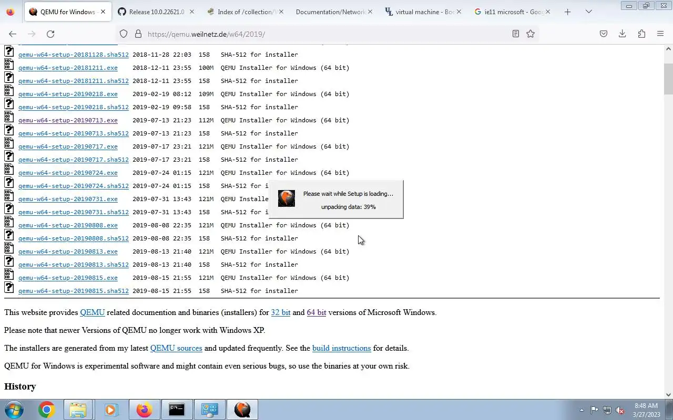Close the Index of /collection tab
673x420 pixels.
point(281,12)
